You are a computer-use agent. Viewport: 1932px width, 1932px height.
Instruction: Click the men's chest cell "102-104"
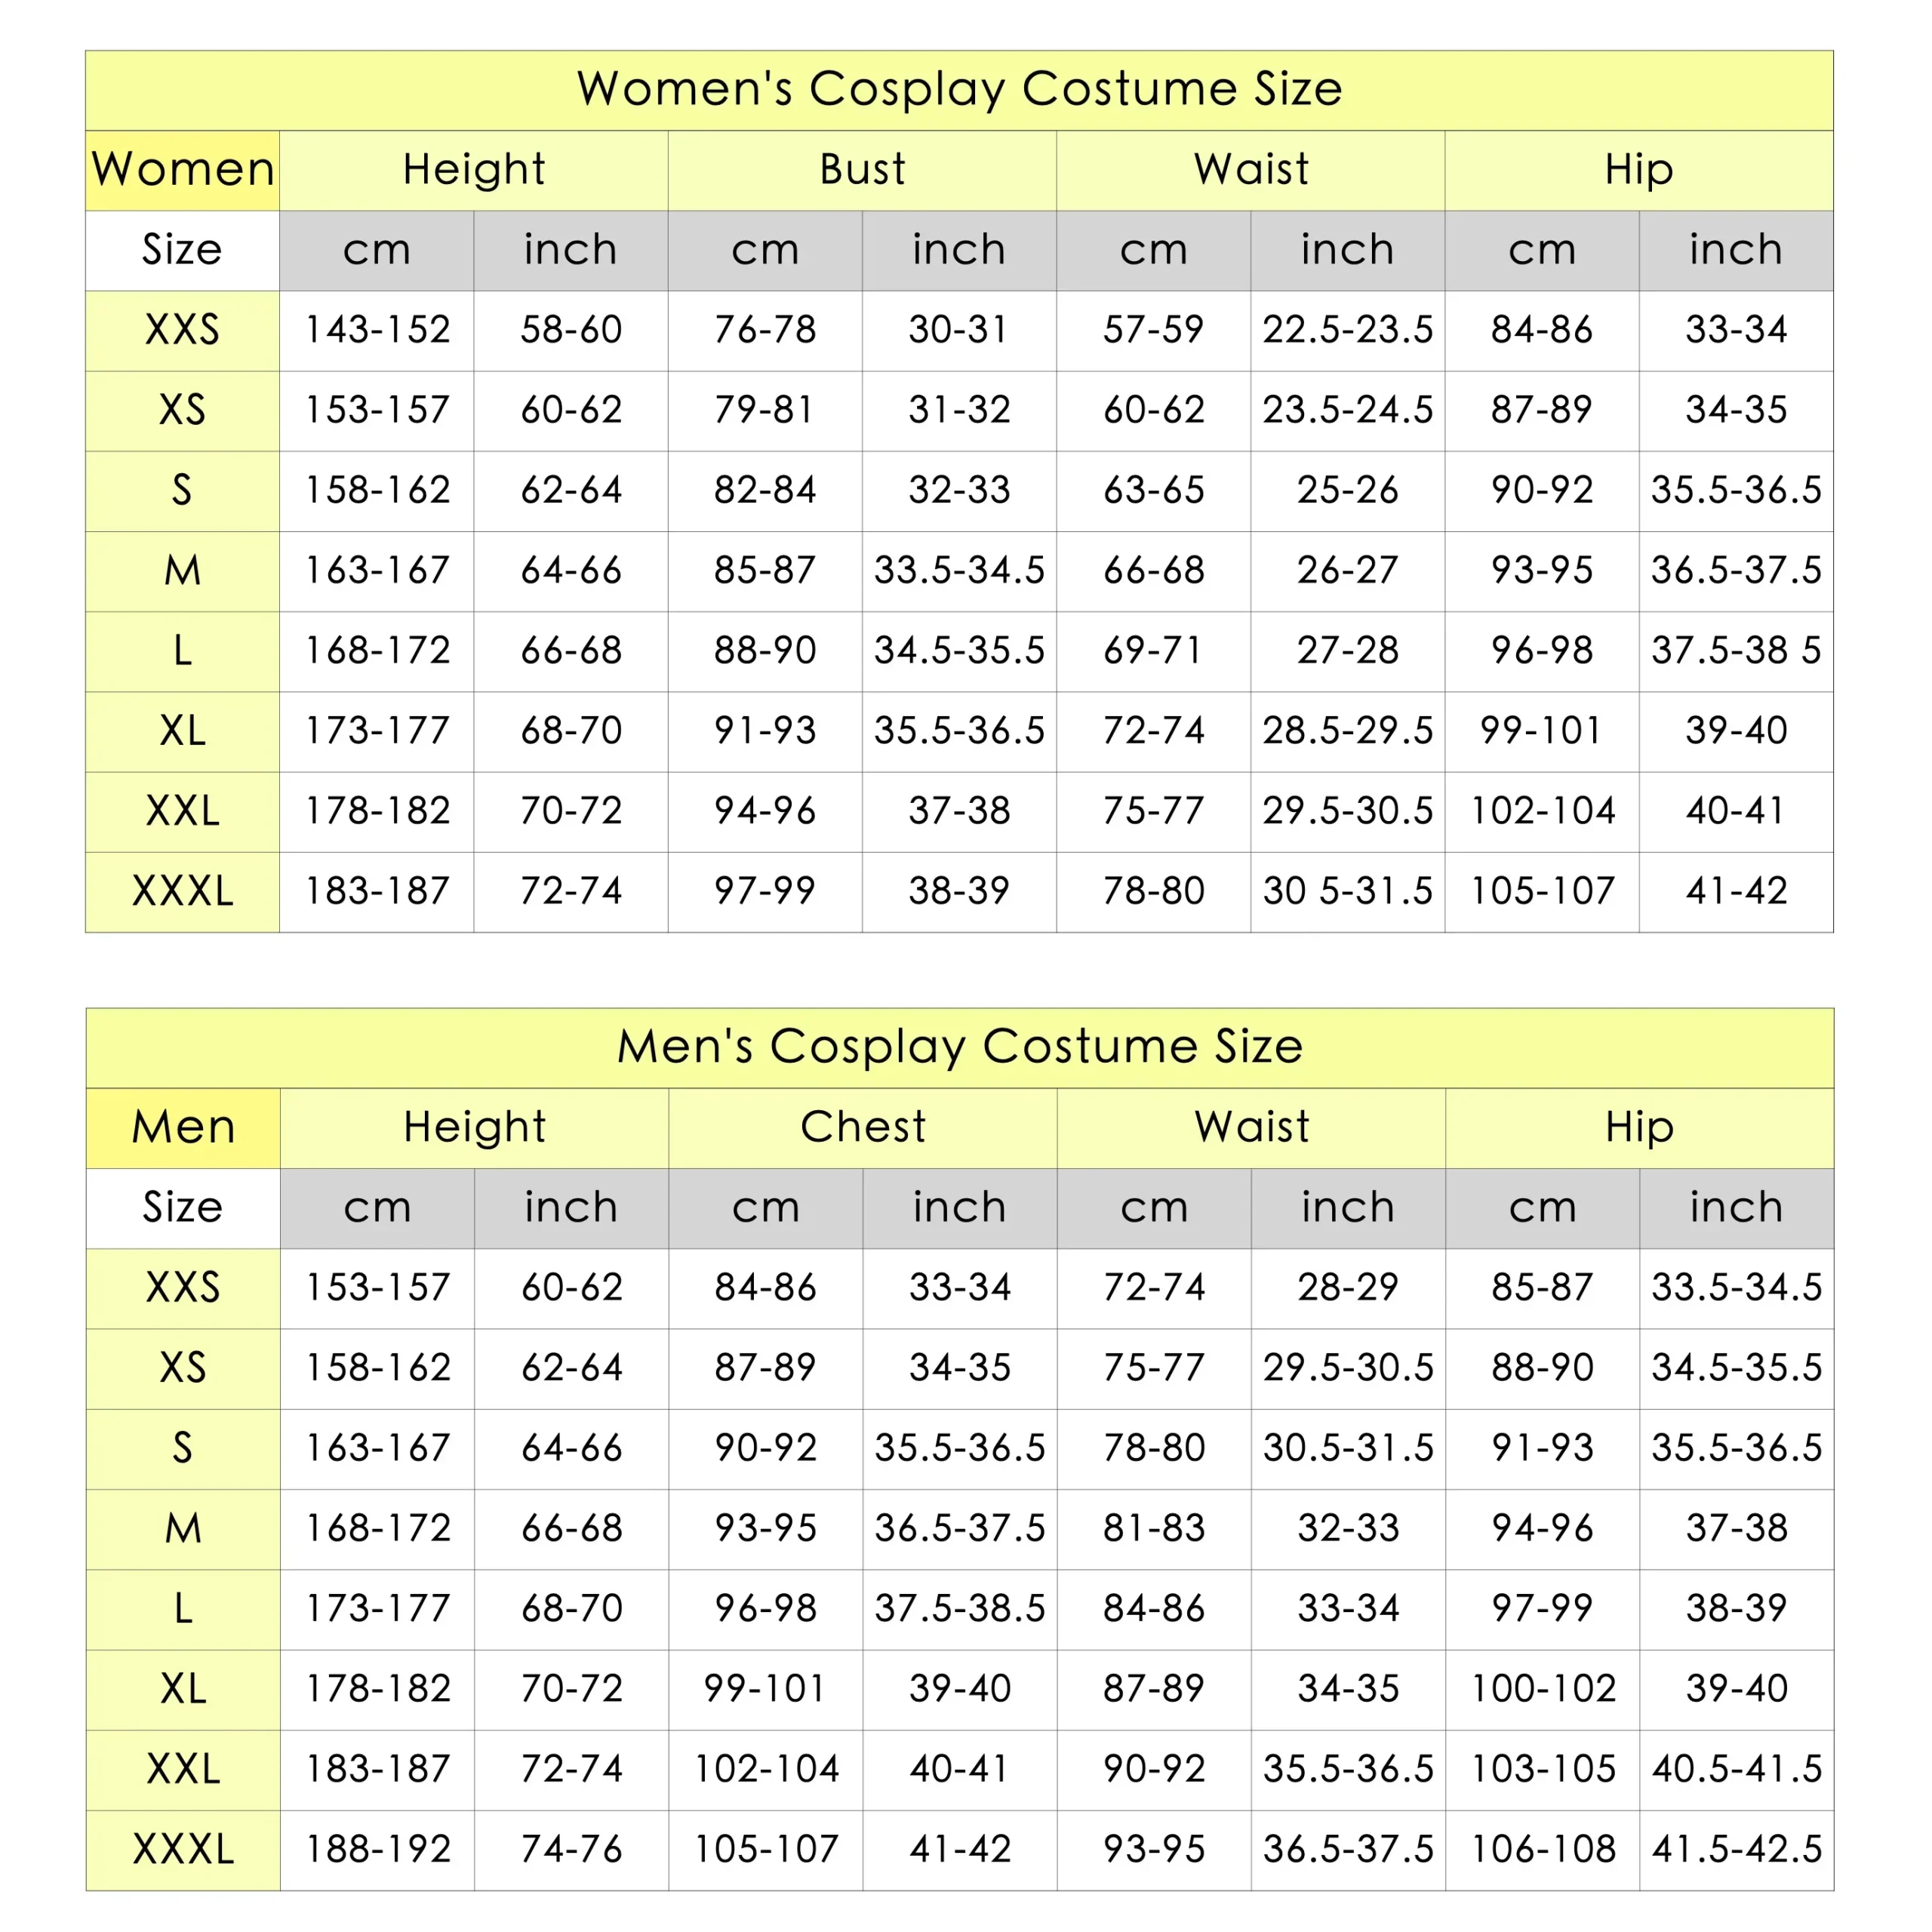coord(766,1769)
